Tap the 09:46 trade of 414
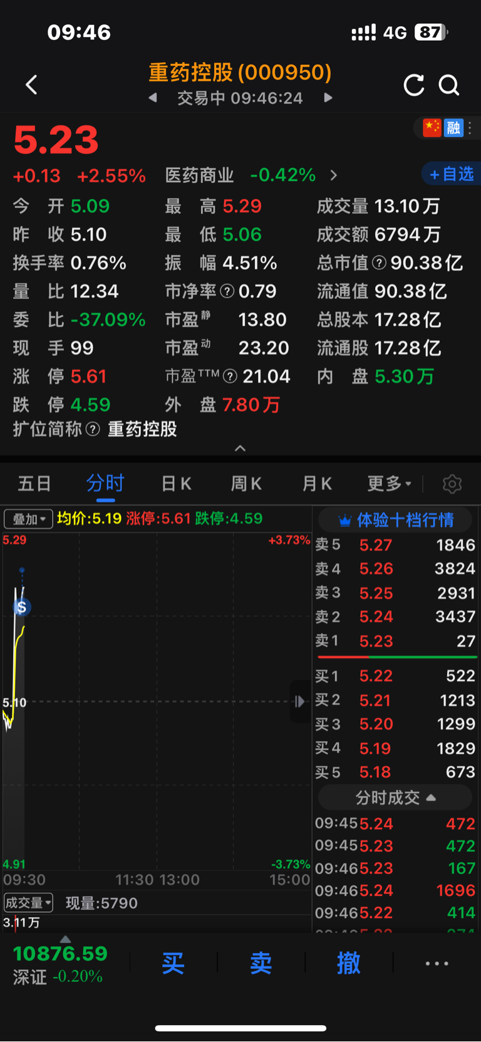 click(395, 913)
